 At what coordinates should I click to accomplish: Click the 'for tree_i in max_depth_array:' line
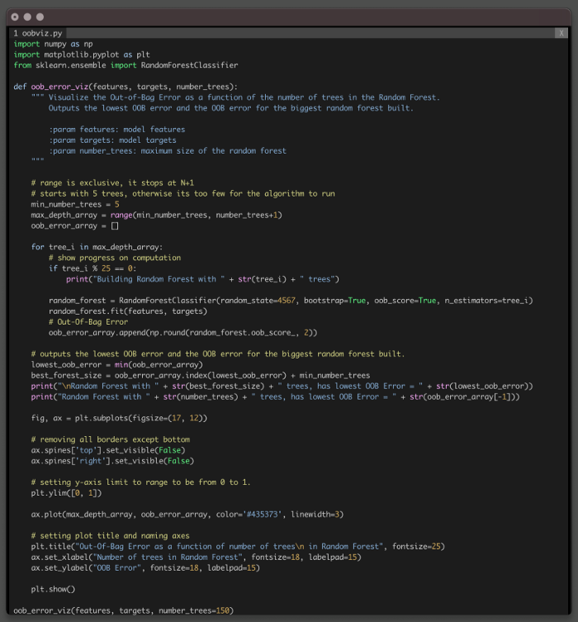tap(97, 247)
